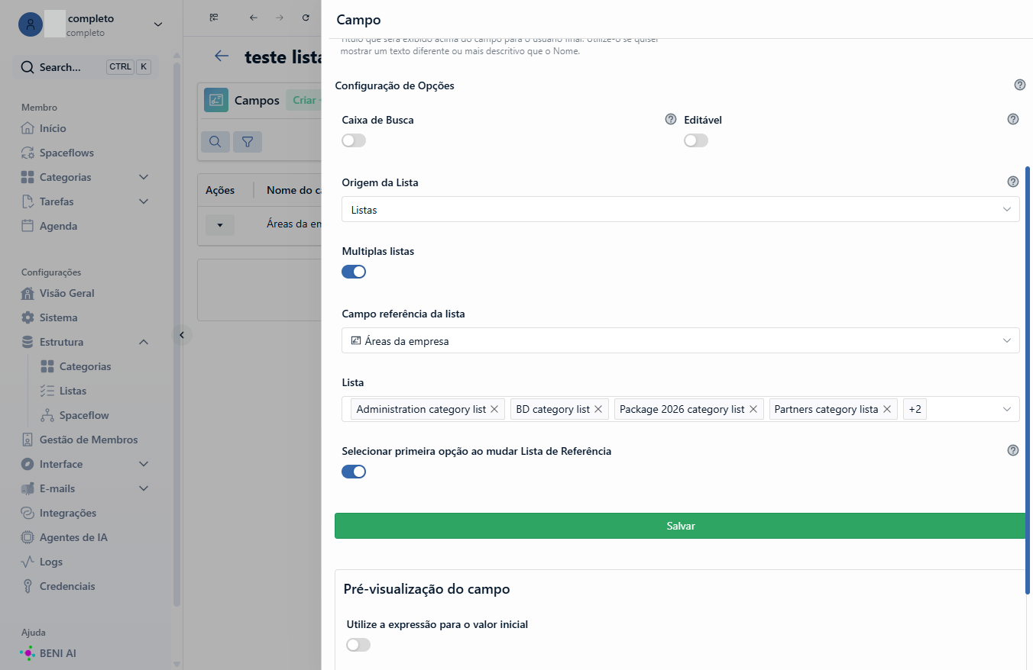Go to Gestão de Membros menu
This screenshot has height=670, width=1033.
[89, 440]
